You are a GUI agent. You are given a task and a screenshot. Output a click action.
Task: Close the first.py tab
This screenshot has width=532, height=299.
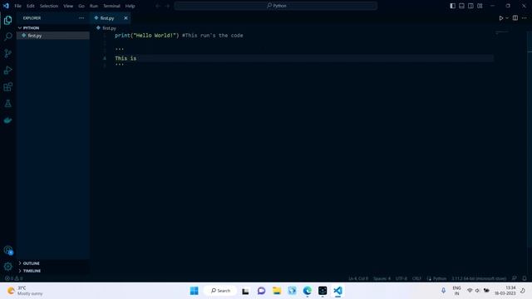tap(126, 18)
